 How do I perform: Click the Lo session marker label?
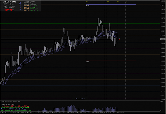[x=108, y=1]
